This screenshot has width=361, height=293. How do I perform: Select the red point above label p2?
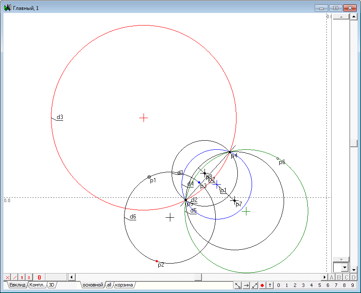click(157, 261)
